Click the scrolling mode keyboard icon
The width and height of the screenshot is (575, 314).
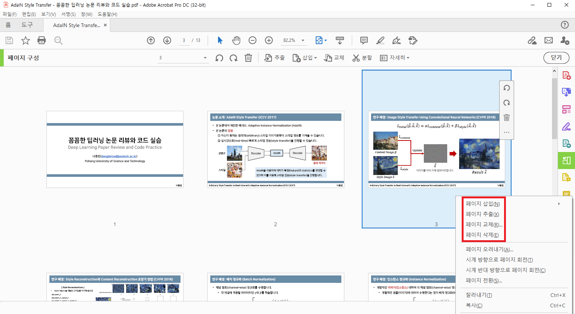coord(340,40)
